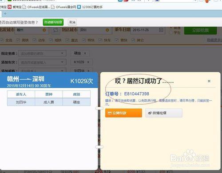Click the swap departure and arrival cities icon
Viewport: 222px width, 173px height.
[55, 30]
